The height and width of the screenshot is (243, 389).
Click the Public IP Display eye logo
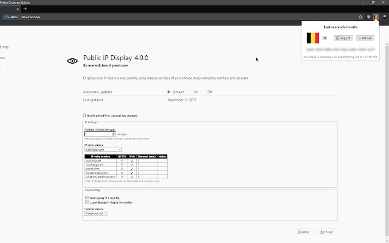click(x=72, y=61)
